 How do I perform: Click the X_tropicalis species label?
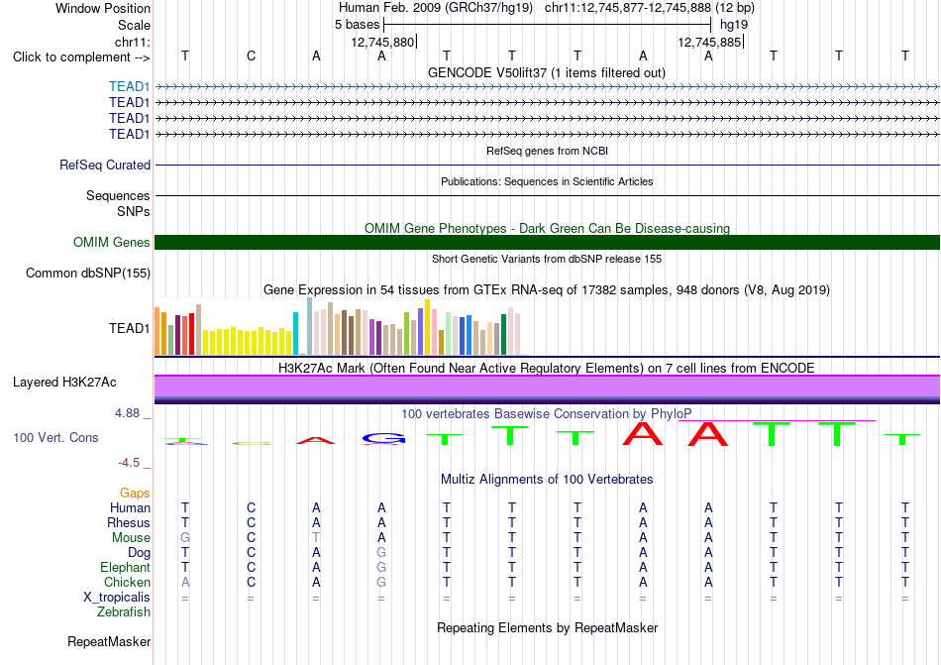click(117, 598)
